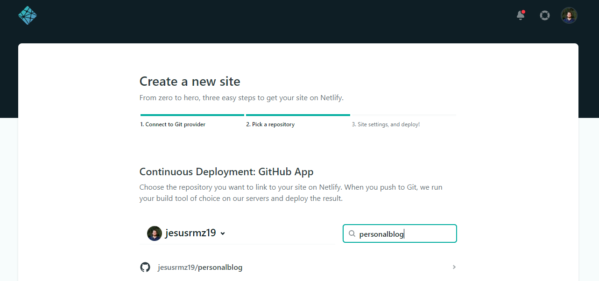Open the notifications bell
Screen dimensions: 599x281
[521, 15]
